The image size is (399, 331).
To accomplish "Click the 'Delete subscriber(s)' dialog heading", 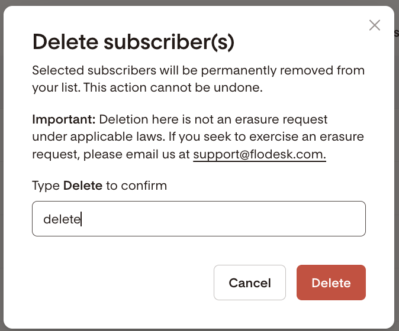I will [133, 42].
